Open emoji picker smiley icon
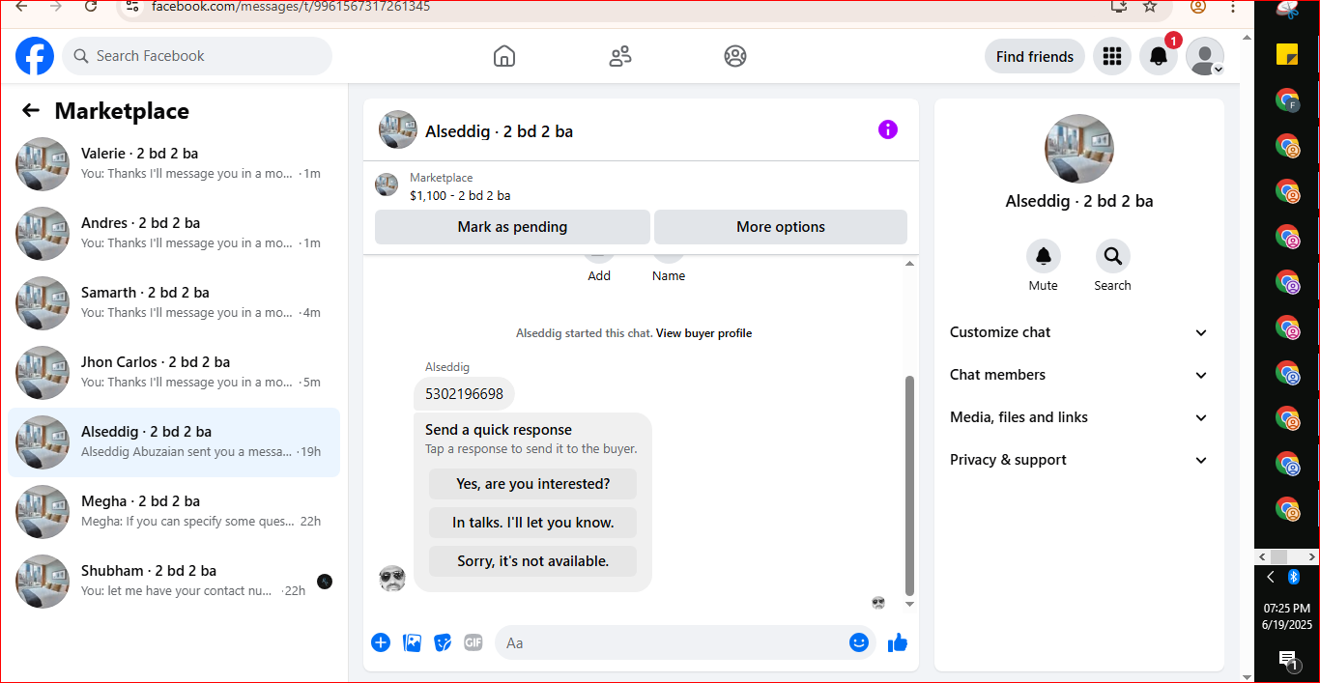The image size is (1320, 683). tap(859, 642)
